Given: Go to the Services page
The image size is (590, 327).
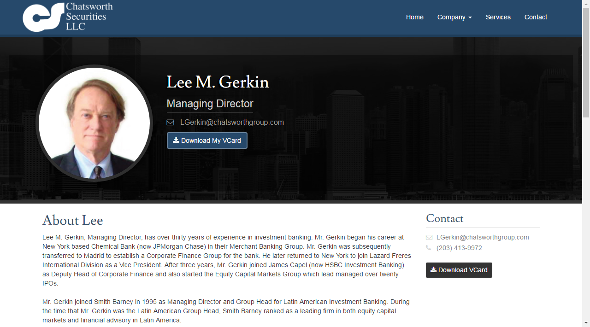Looking at the screenshot, I should pos(498,17).
